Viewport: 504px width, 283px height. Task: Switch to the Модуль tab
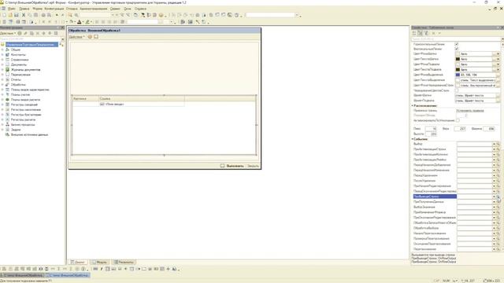(x=100, y=262)
